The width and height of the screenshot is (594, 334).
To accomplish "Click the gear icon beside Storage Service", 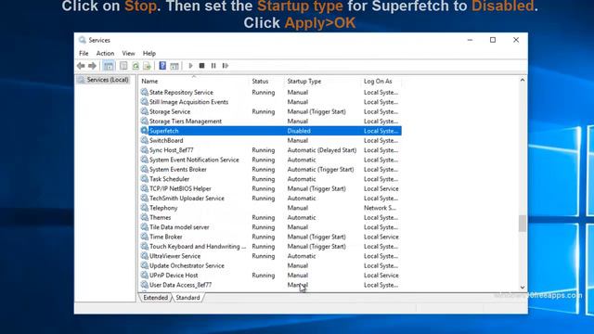I will coord(145,111).
